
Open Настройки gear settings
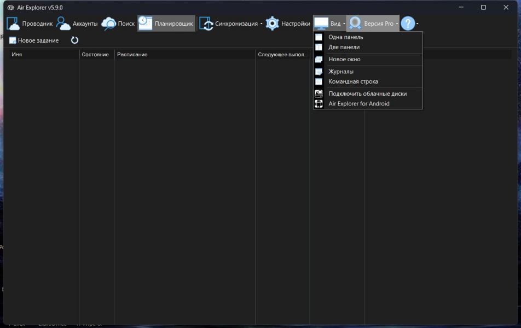[288, 24]
